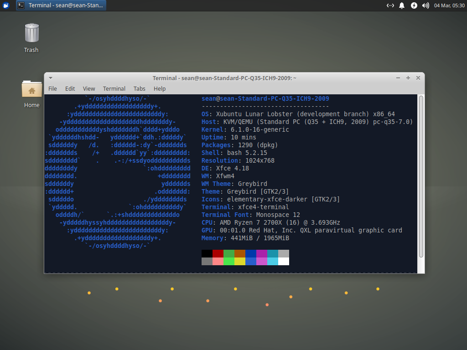Select the Terminal window from the taskbar
Image resolution: width=467 pixels, height=350 pixels.
(59, 5)
